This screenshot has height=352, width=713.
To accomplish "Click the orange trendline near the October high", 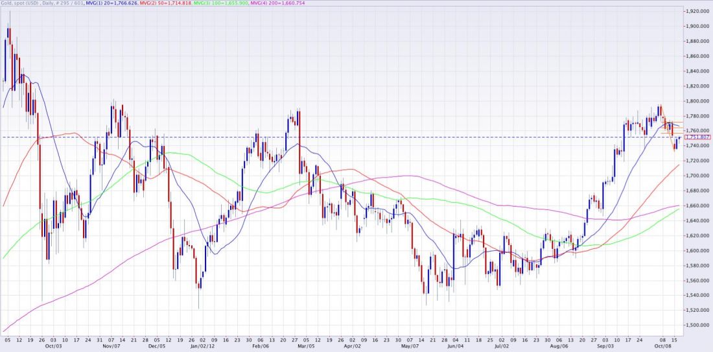I will point(666,118).
